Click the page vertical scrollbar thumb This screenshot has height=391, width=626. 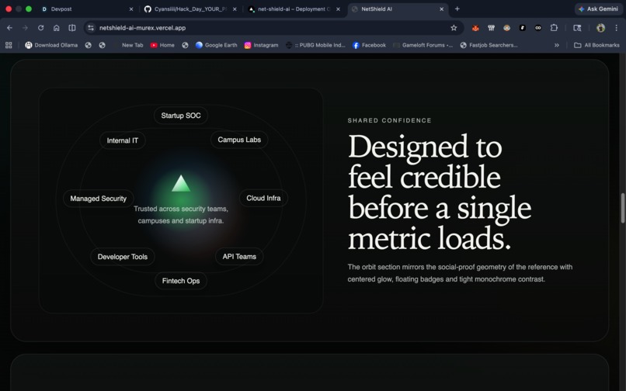622,208
